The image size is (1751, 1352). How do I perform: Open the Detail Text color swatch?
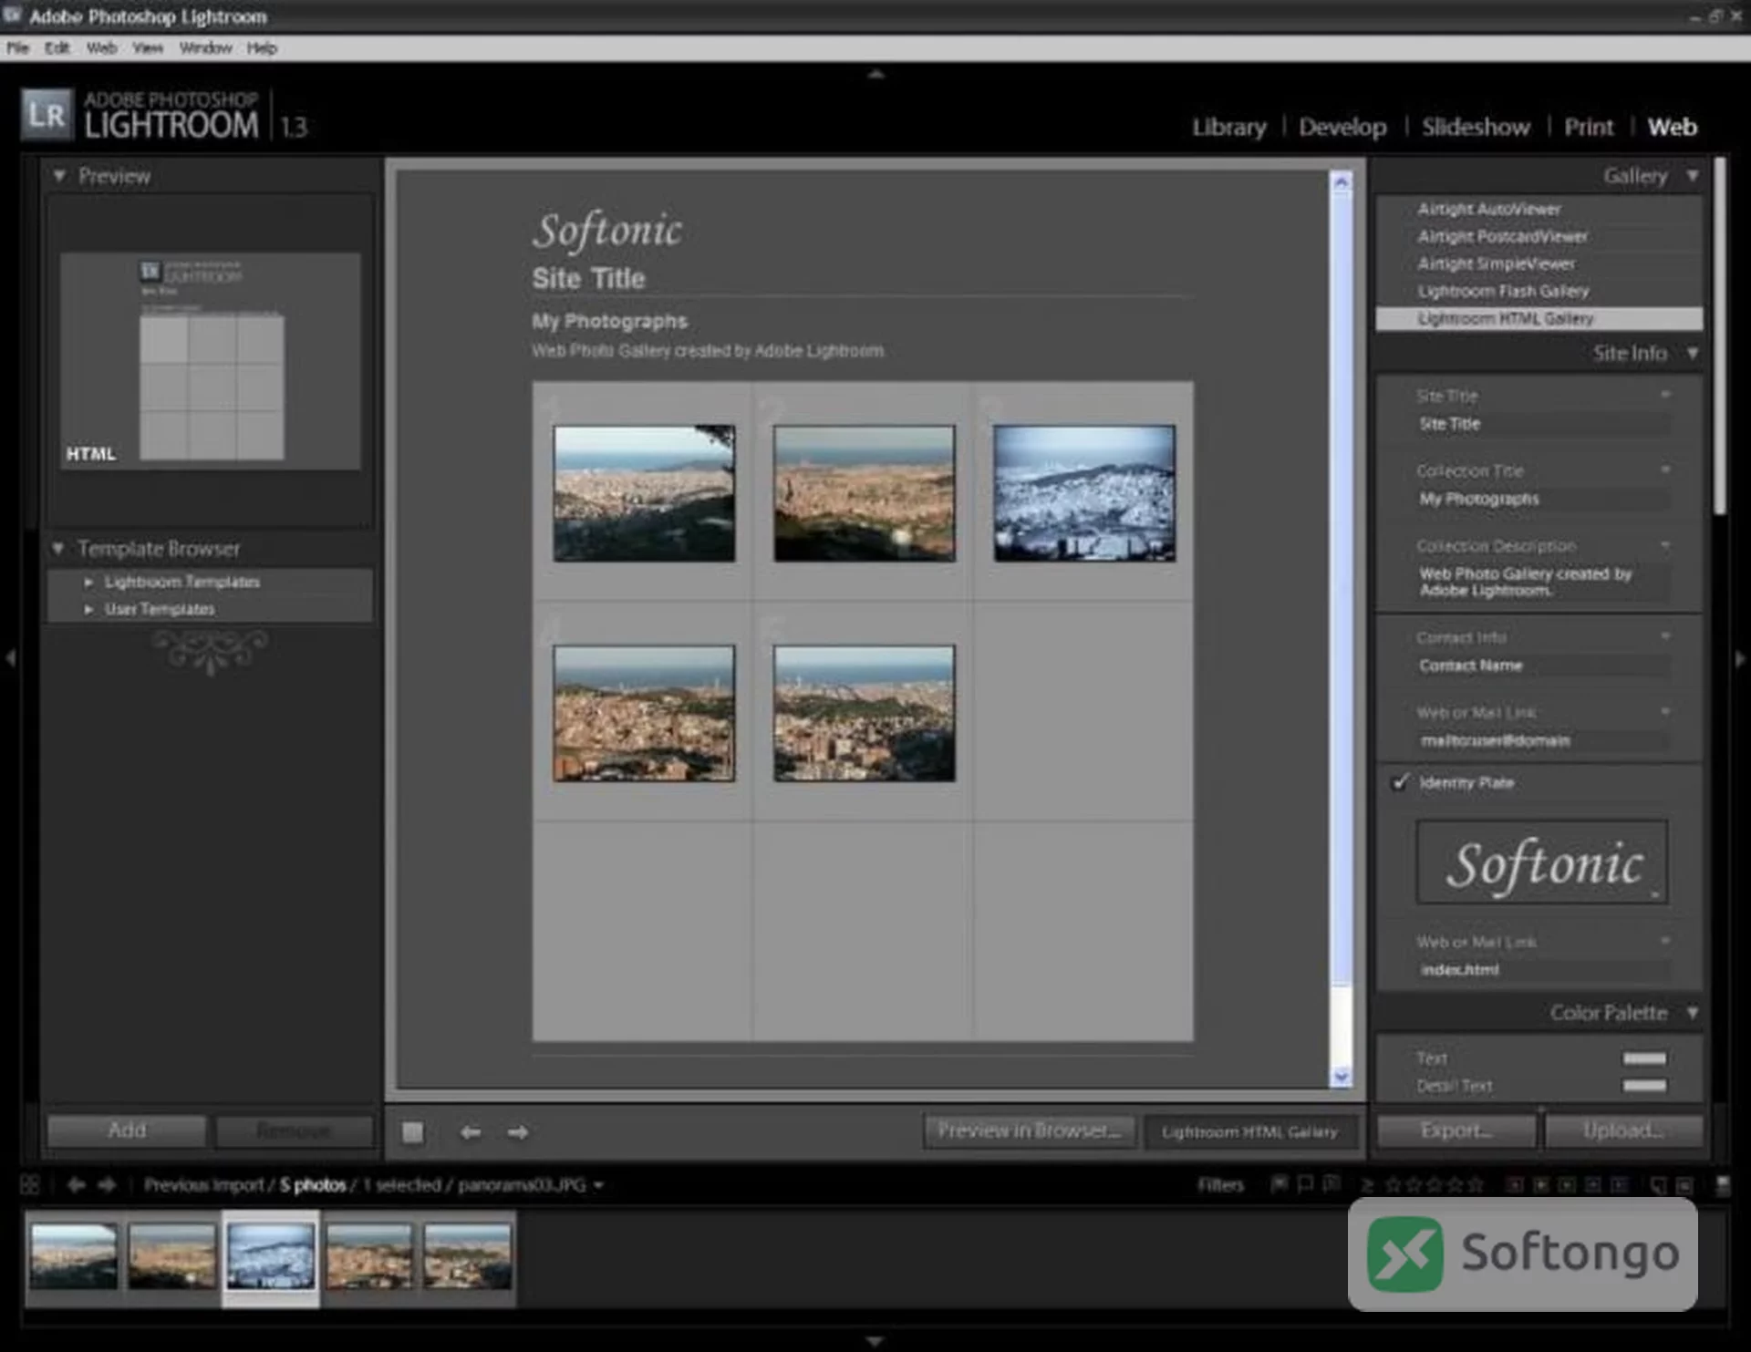tap(1644, 1086)
